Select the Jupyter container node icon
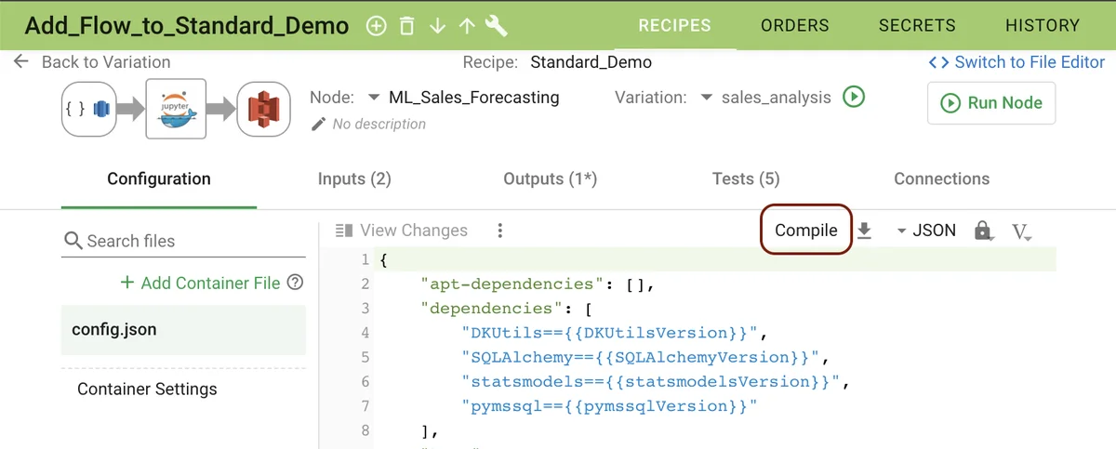 click(176, 108)
